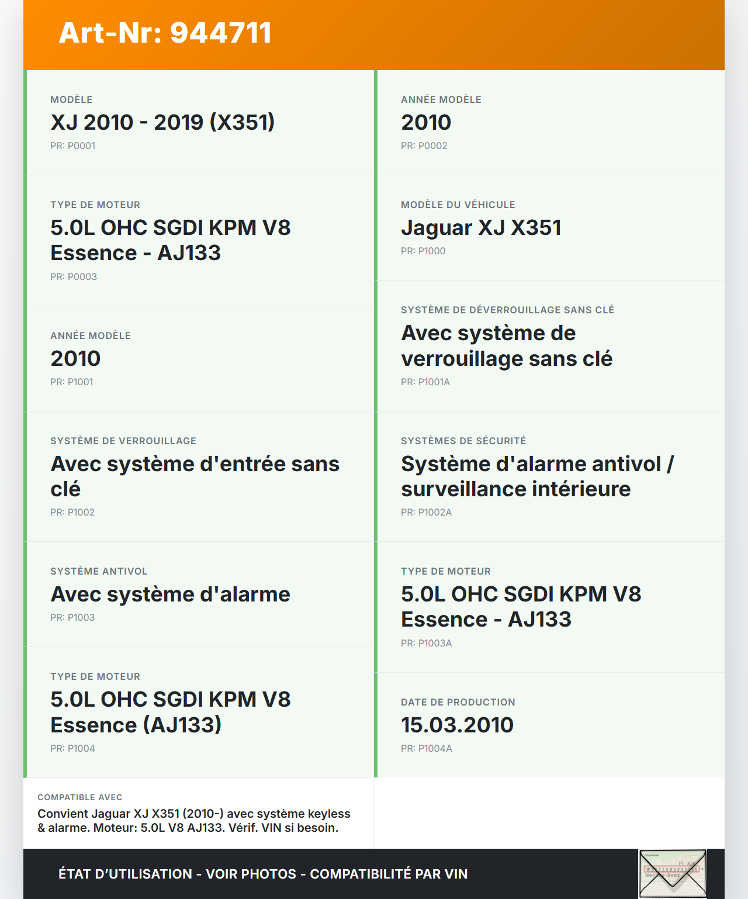The width and height of the screenshot is (748, 899).
Task: Click the PR: P0003 engine code
Action: click(74, 276)
